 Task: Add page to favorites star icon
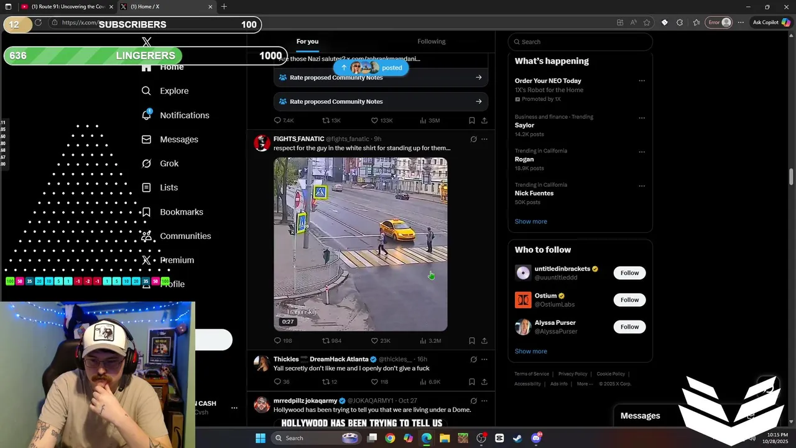pyautogui.click(x=647, y=22)
